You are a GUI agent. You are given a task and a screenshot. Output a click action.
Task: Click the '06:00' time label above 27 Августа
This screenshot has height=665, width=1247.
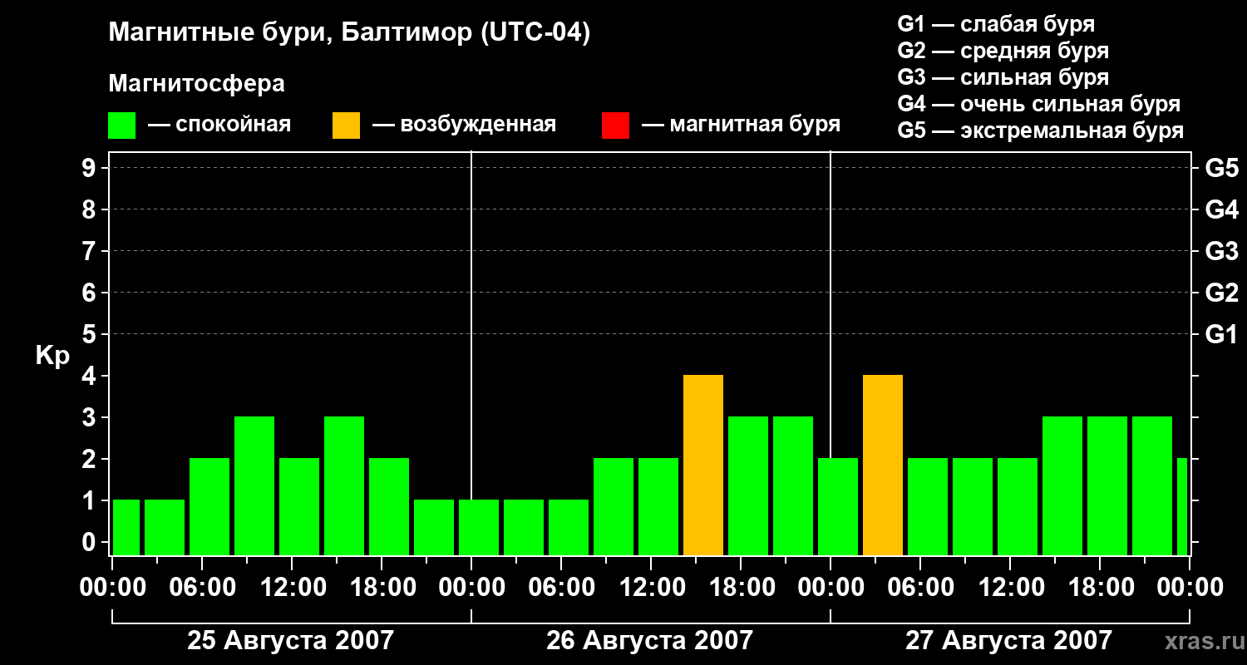point(920,588)
